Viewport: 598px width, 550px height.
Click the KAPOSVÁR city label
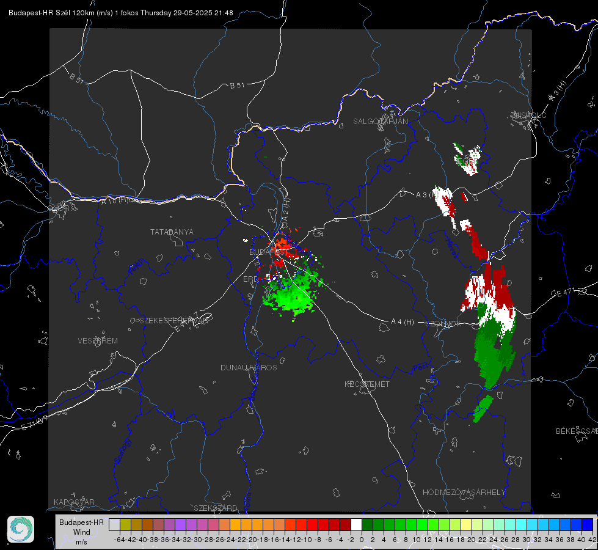click(x=74, y=502)
